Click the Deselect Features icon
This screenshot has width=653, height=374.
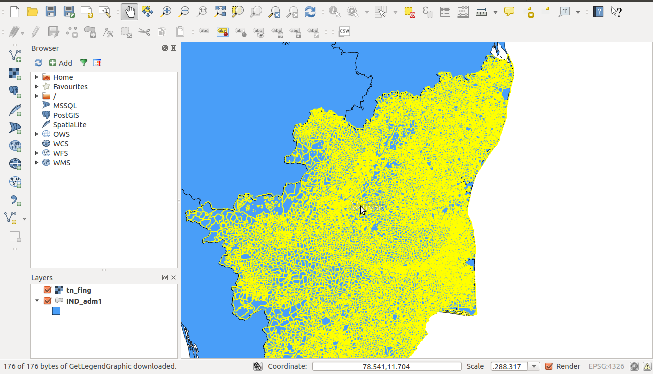[410, 11]
